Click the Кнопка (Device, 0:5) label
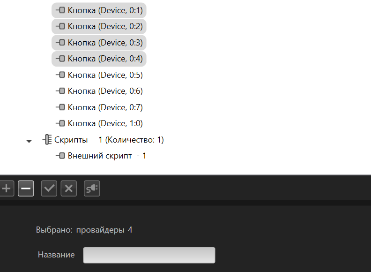Screen dimensions: 371x272 (x=105, y=75)
